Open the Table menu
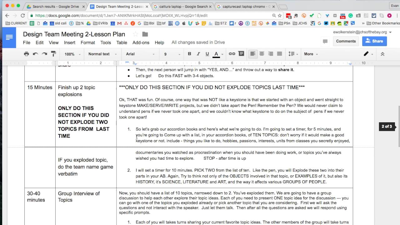The height and width of the screenshot is (225, 400). pos(122,42)
